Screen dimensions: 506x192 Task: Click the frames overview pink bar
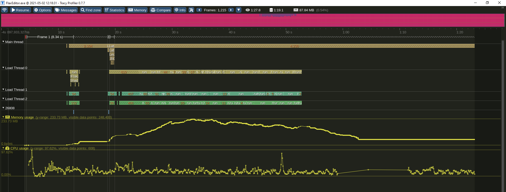[253, 20]
